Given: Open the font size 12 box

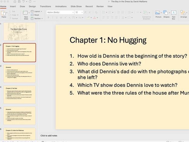Looking at the screenshot, I should tap(79, 12).
